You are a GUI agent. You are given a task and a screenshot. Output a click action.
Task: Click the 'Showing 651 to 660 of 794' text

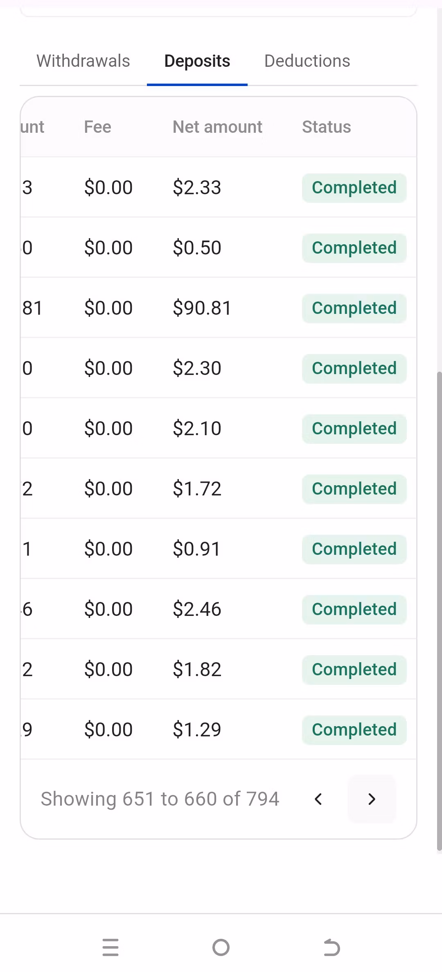pos(160,799)
